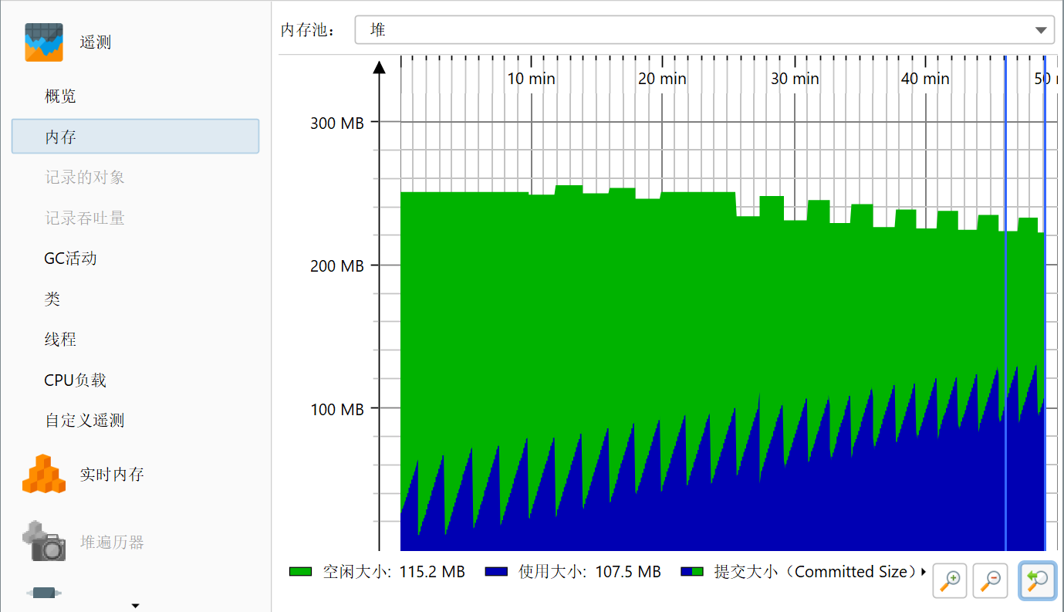Click the 100 MB axis label

(x=337, y=409)
